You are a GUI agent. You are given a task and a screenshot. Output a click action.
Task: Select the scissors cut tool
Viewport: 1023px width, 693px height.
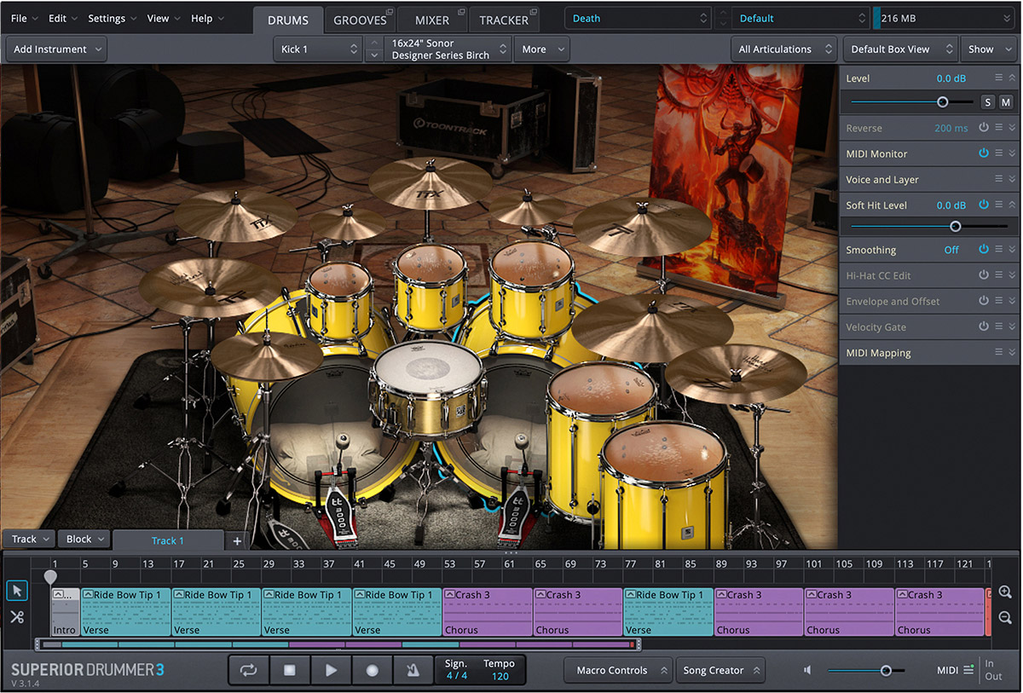pyautogui.click(x=16, y=617)
